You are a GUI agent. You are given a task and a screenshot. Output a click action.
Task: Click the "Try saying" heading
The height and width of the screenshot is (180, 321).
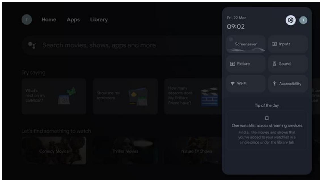point(33,73)
